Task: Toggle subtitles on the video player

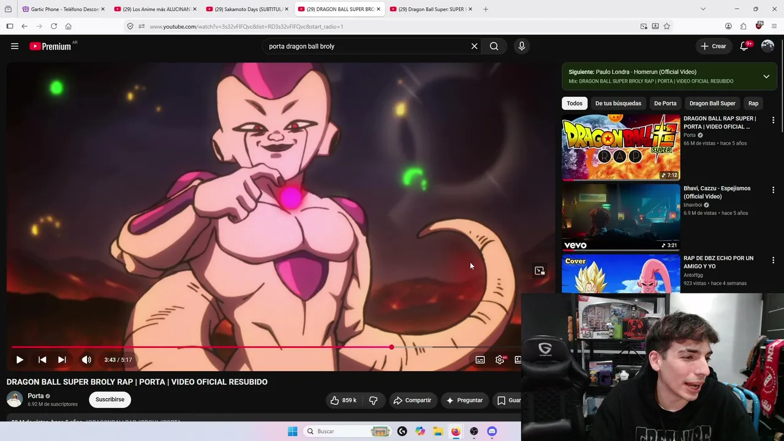Action: click(480, 360)
